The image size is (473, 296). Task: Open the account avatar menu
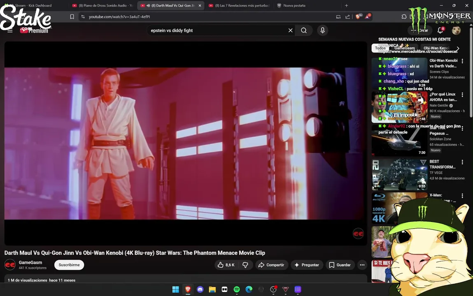point(456,30)
